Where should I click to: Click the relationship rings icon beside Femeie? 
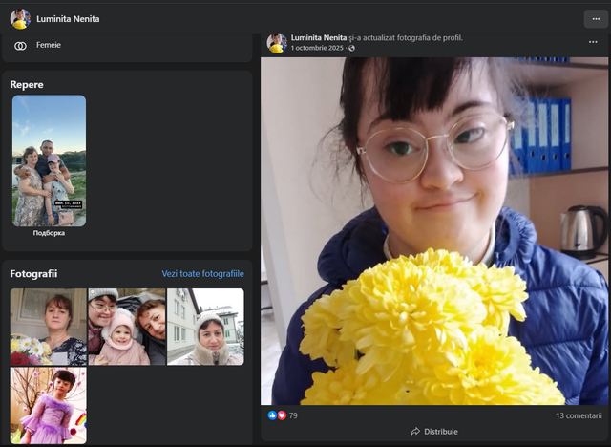20,46
